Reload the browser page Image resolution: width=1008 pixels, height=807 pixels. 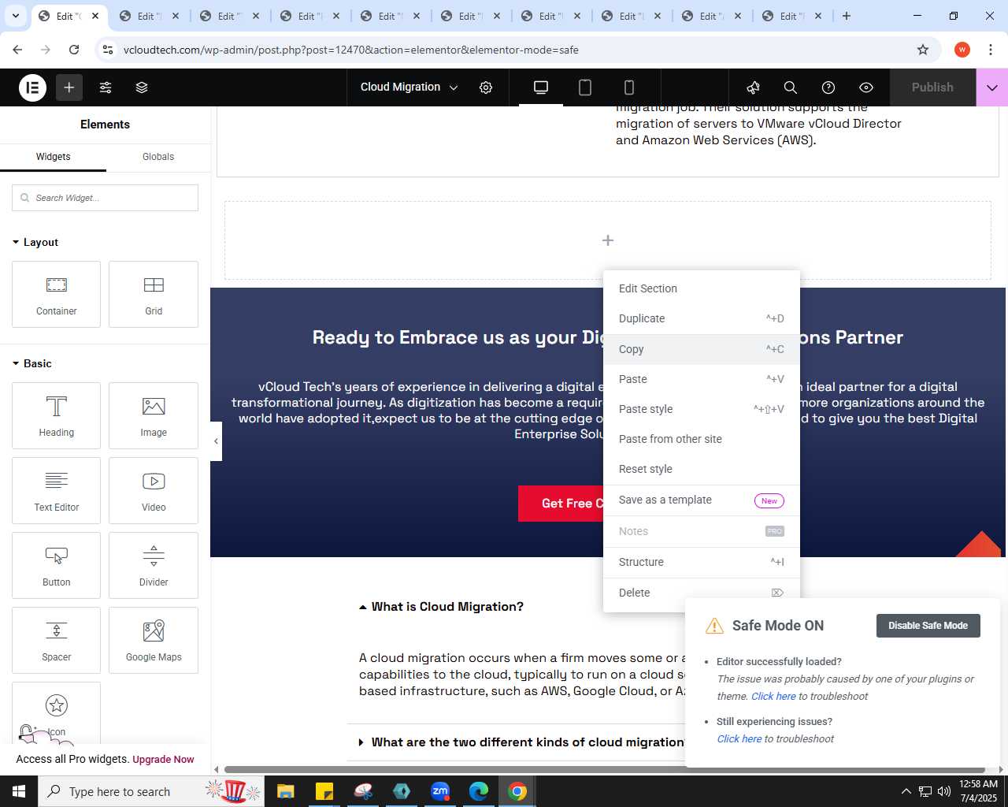pyautogui.click(x=74, y=50)
